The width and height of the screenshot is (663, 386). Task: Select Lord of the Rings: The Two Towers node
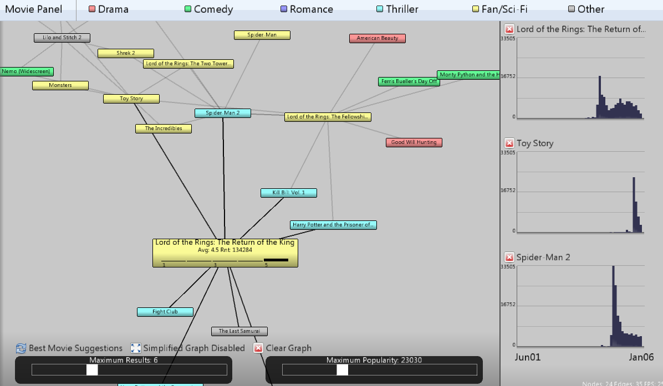click(x=188, y=64)
